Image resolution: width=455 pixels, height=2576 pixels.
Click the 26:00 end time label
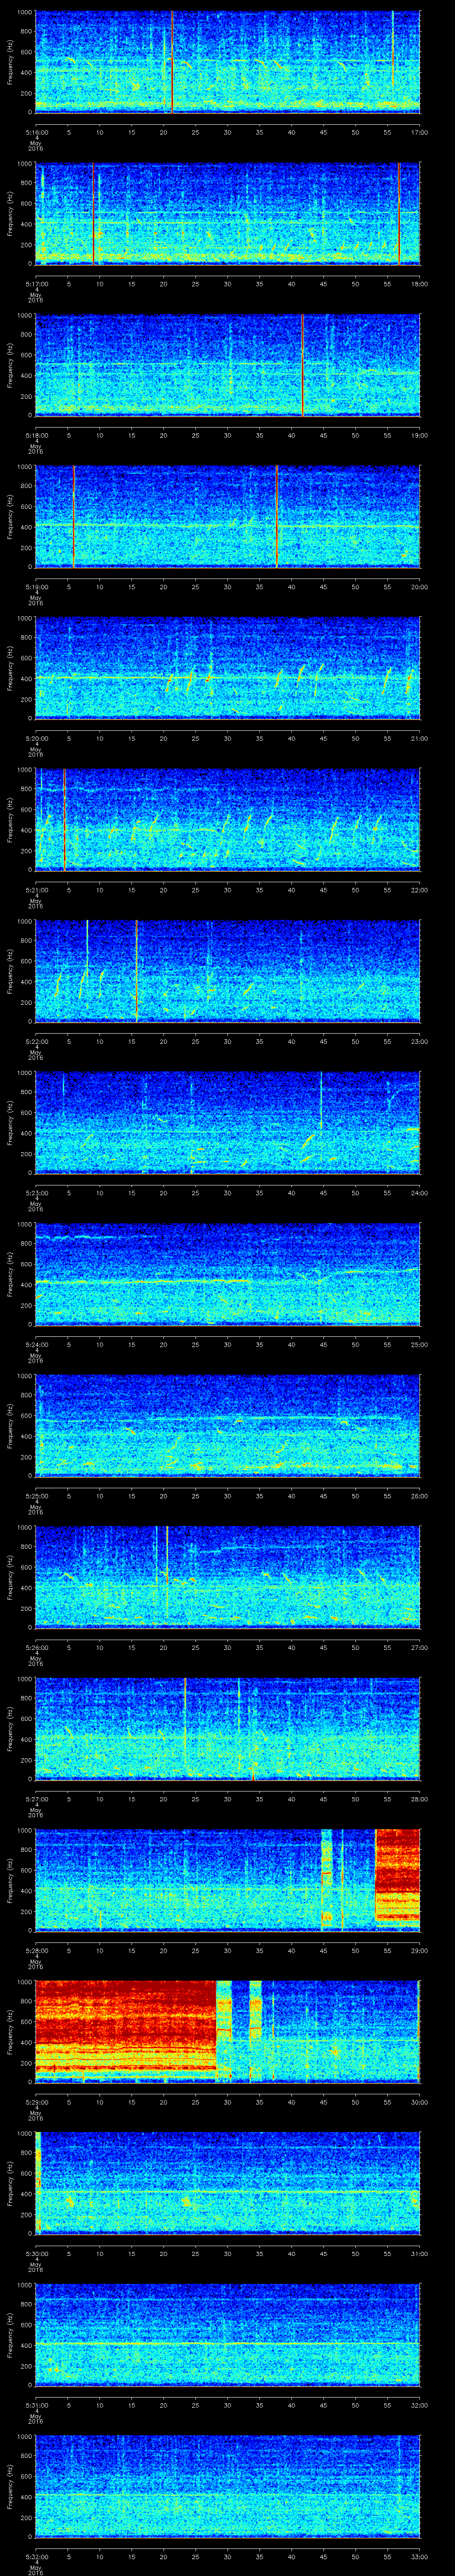(419, 1496)
